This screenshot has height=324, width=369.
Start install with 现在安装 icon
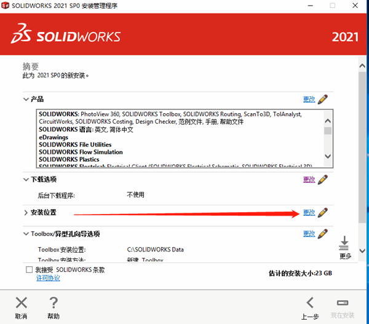(343, 302)
